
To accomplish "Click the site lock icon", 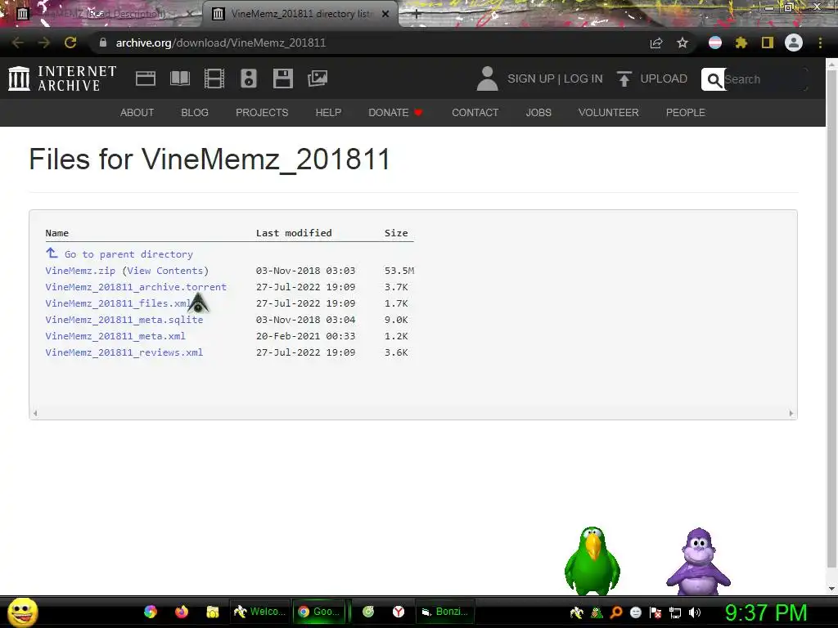I will click(x=103, y=43).
